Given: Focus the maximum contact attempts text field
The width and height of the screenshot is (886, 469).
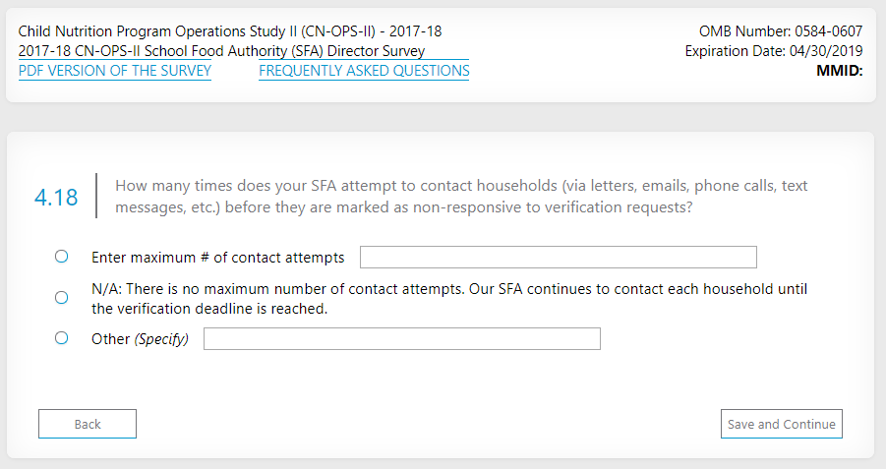Looking at the screenshot, I should [x=558, y=258].
